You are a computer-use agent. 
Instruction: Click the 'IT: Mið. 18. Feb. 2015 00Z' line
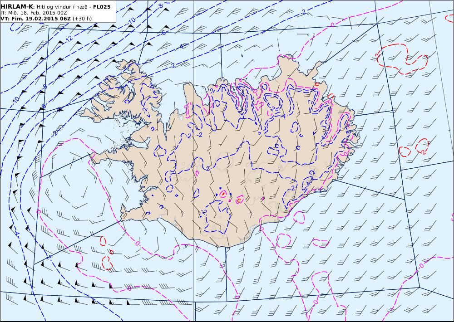point(34,13)
